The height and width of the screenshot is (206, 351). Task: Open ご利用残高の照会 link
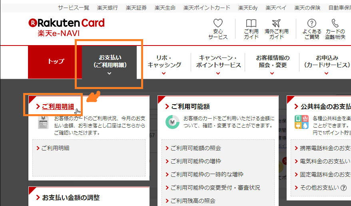(193, 201)
